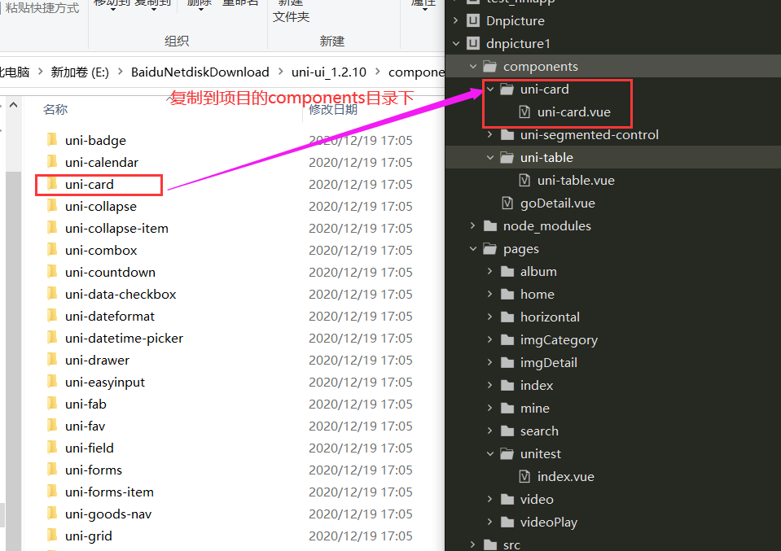781x551 pixels.
Task: Click the date beside uni-badge
Action: (361, 140)
